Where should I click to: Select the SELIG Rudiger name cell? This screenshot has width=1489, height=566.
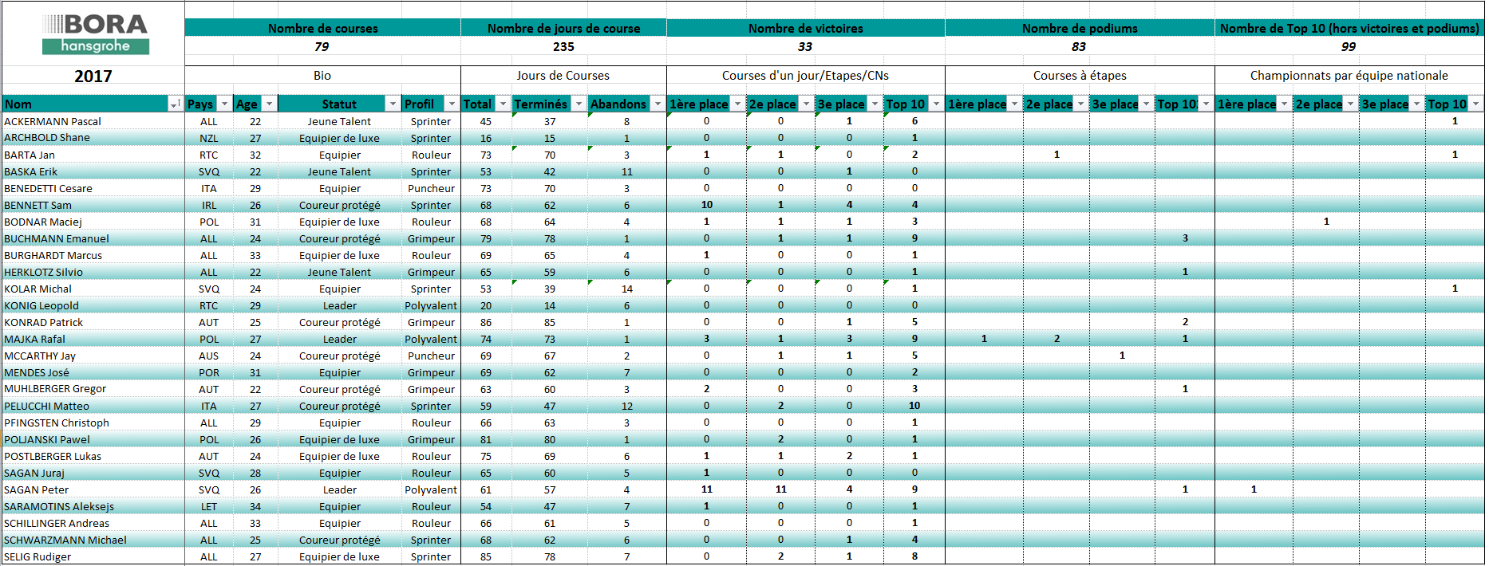coord(93,556)
